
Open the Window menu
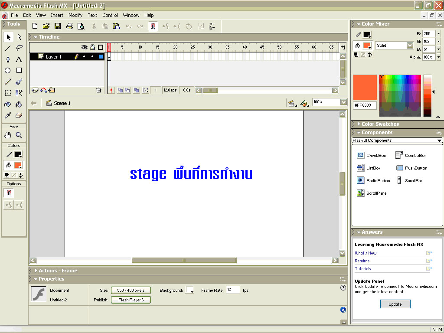[x=131, y=15]
